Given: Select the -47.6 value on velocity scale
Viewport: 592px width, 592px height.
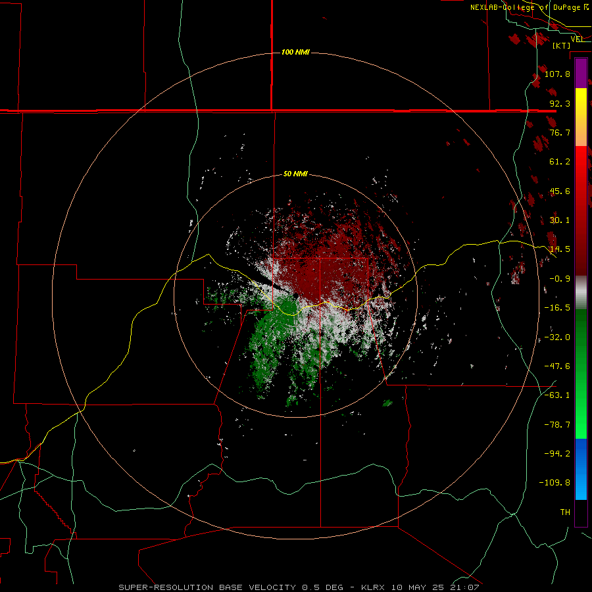Looking at the screenshot, I should point(557,366).
